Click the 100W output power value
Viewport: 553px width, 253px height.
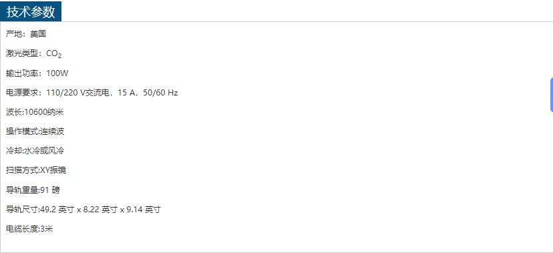[57, 73]
